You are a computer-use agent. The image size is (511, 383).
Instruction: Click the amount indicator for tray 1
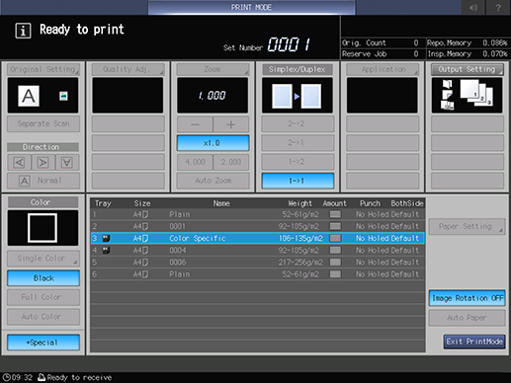[x=335, y=214]
